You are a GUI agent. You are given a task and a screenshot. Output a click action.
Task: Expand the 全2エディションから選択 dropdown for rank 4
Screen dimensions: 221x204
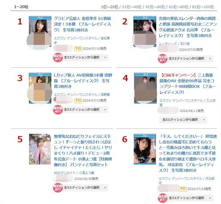(x=183, y=120)
